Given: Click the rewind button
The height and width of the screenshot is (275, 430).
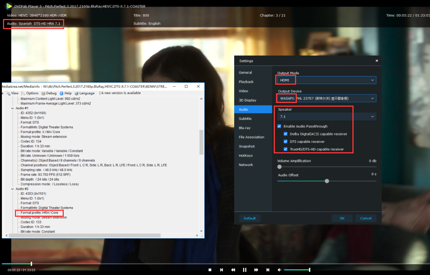Looking at the screenshot, I should click(x=233, y=270).
